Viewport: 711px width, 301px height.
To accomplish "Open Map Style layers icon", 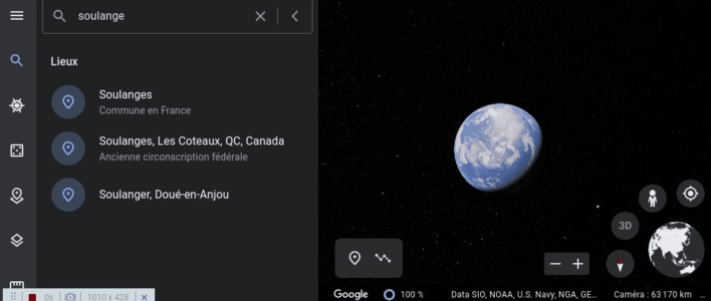I will point(17,241).
